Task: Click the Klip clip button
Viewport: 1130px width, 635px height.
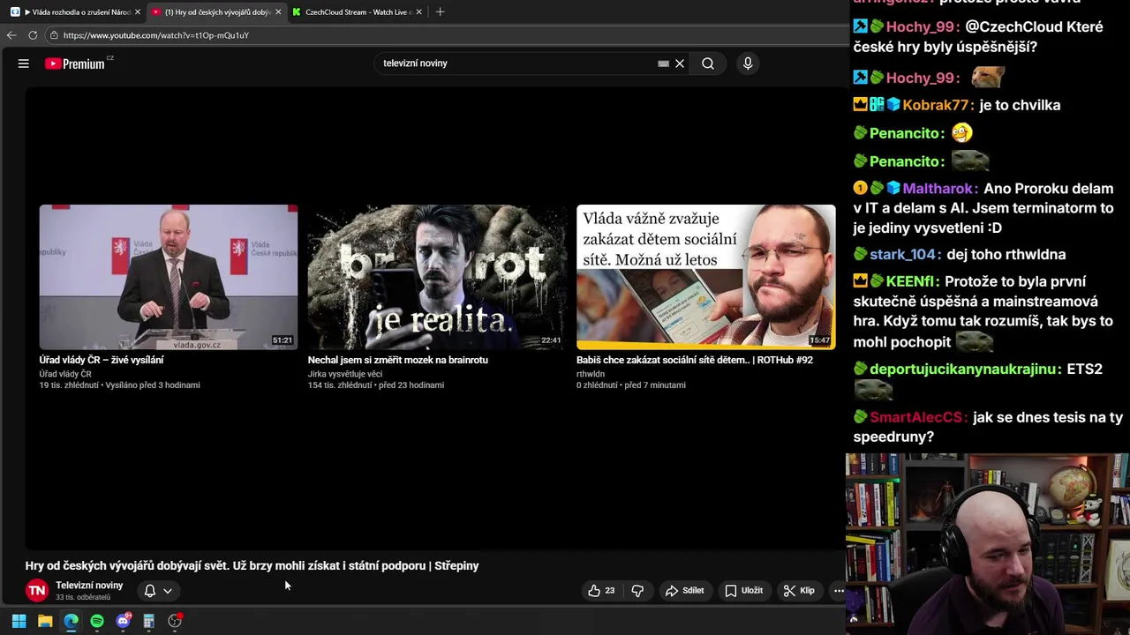Action: point(798,591)
